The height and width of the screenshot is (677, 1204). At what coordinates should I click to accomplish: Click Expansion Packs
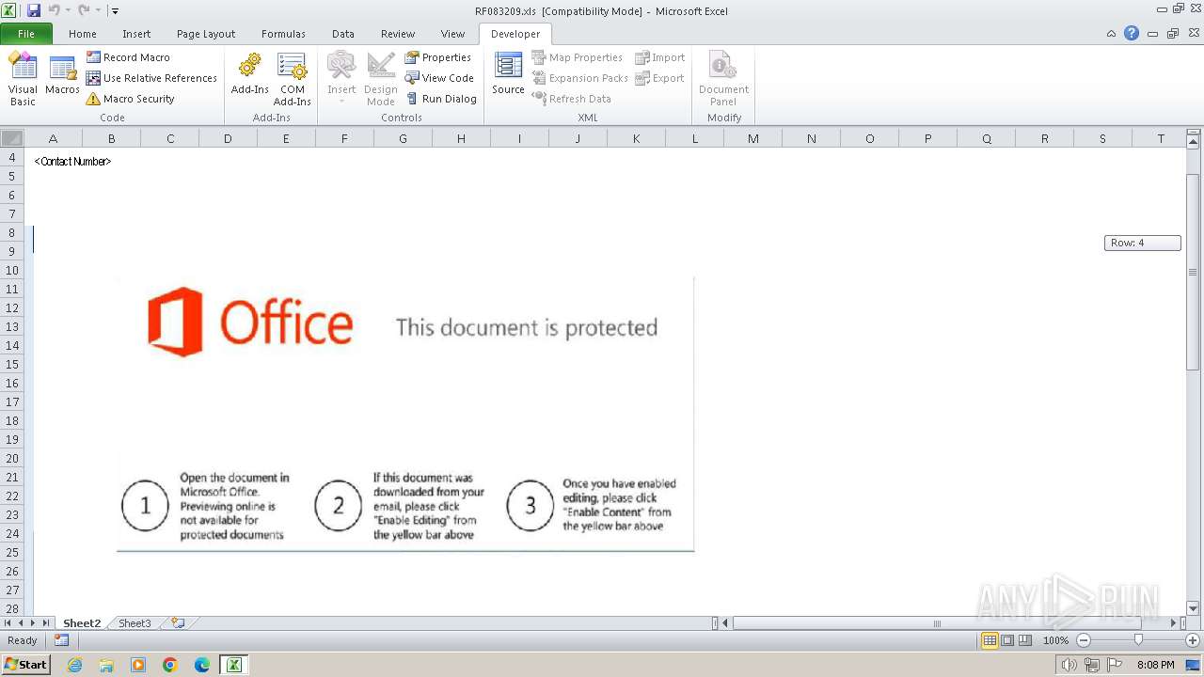pyautogui.click(x=580, y=78)
